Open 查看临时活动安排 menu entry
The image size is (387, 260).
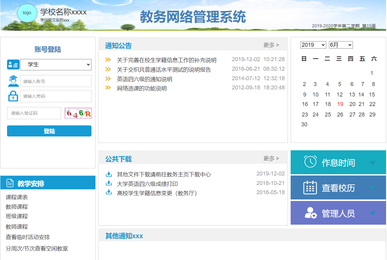[x=28, y=237]
